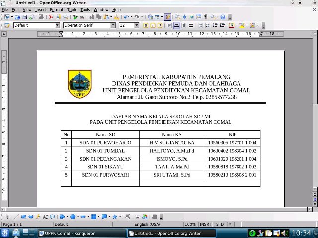Cut selection with the scissors icon
Viewport: 318px width, 238px height.
[91, 17]
